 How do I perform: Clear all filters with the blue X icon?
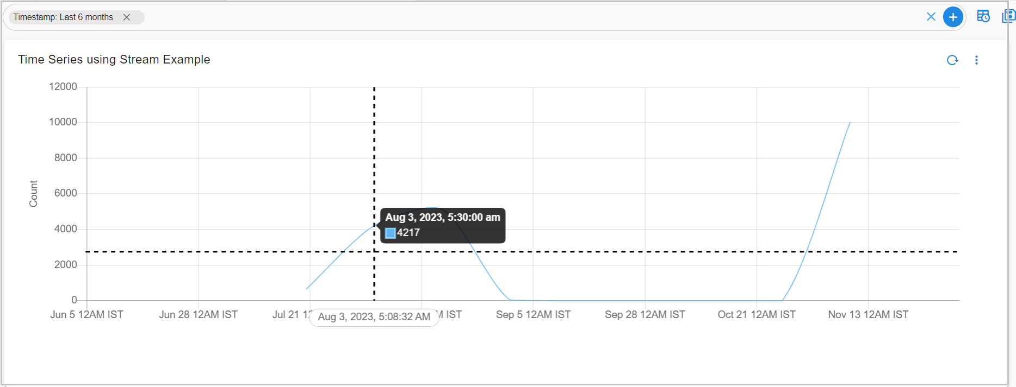pyautogui.click(x=931, y=17)
